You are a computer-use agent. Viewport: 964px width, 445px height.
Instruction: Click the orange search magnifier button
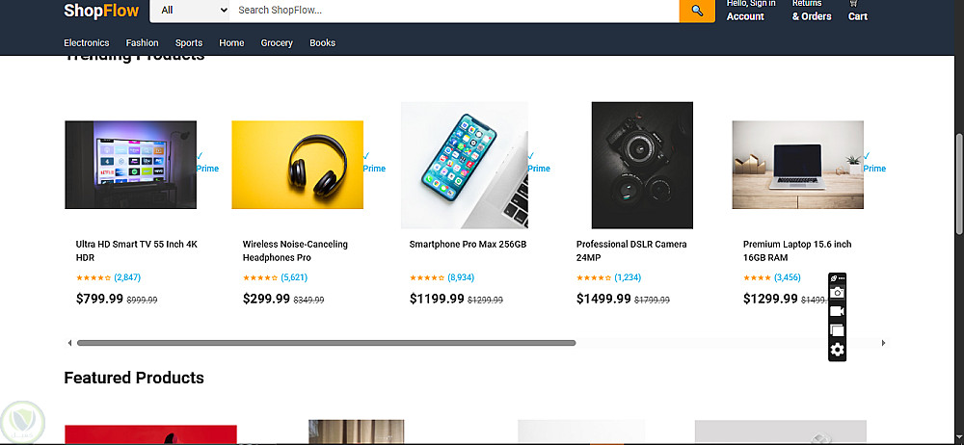[697, 11]
